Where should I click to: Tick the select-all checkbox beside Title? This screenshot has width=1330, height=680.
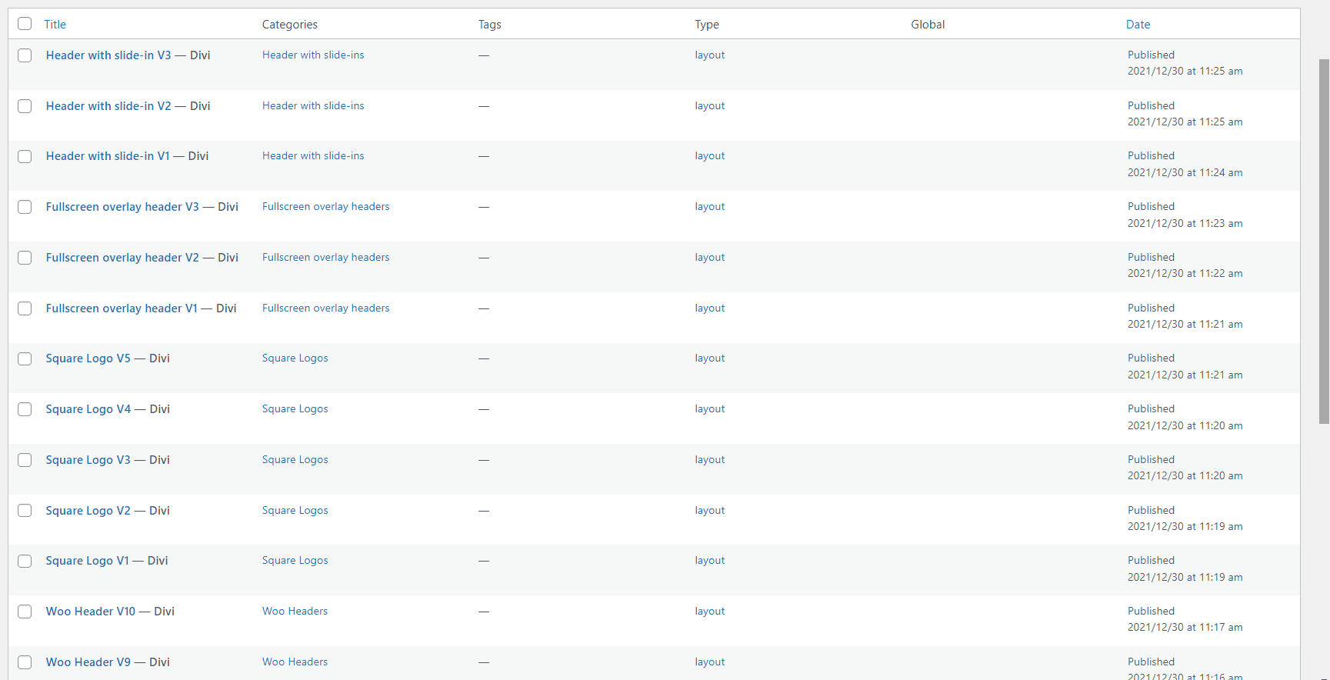(x=25, y=24)
